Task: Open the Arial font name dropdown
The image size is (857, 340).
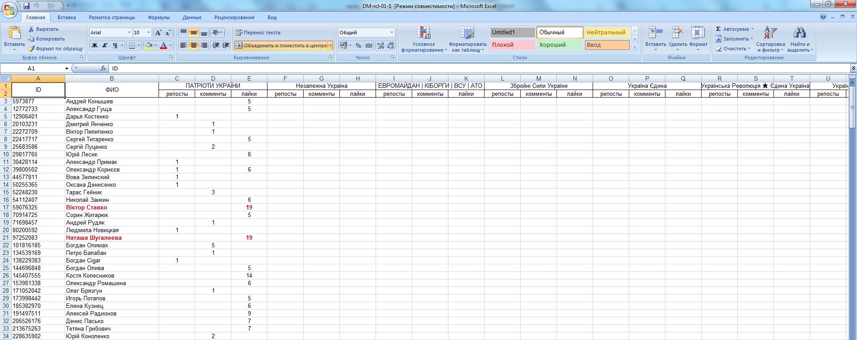Action: tap(129, 33)
